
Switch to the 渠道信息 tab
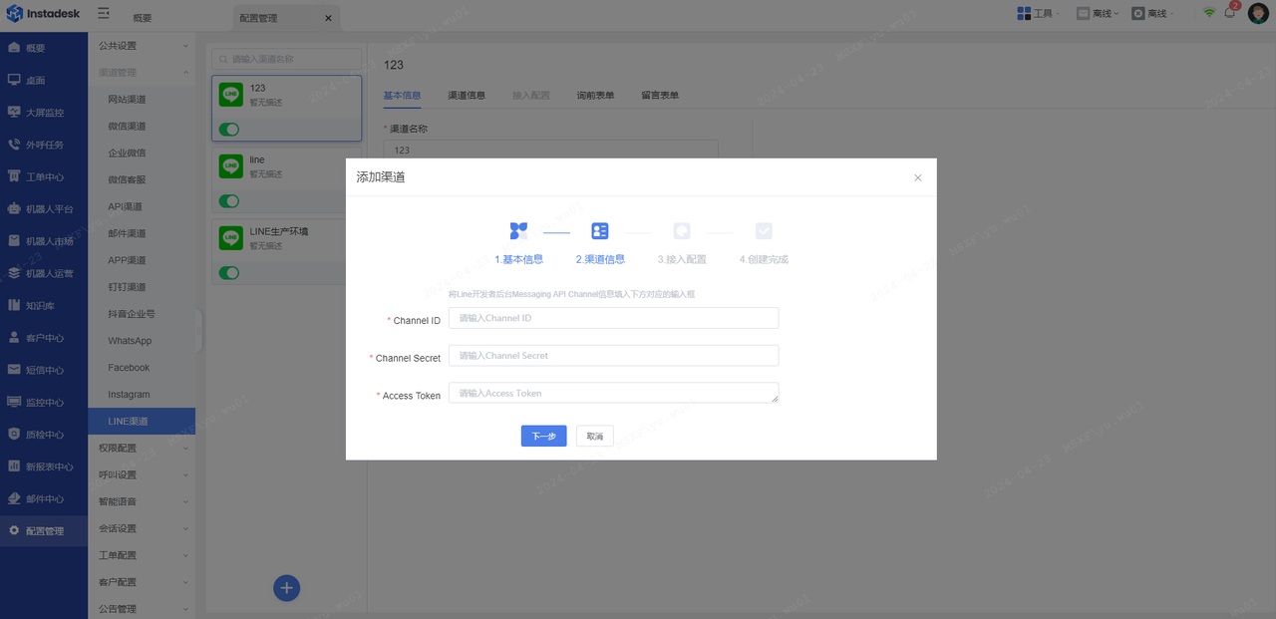click(467, 96)
